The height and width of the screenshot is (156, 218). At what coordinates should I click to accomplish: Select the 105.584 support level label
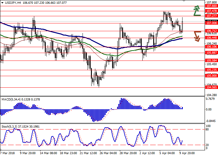click(211, 61)
